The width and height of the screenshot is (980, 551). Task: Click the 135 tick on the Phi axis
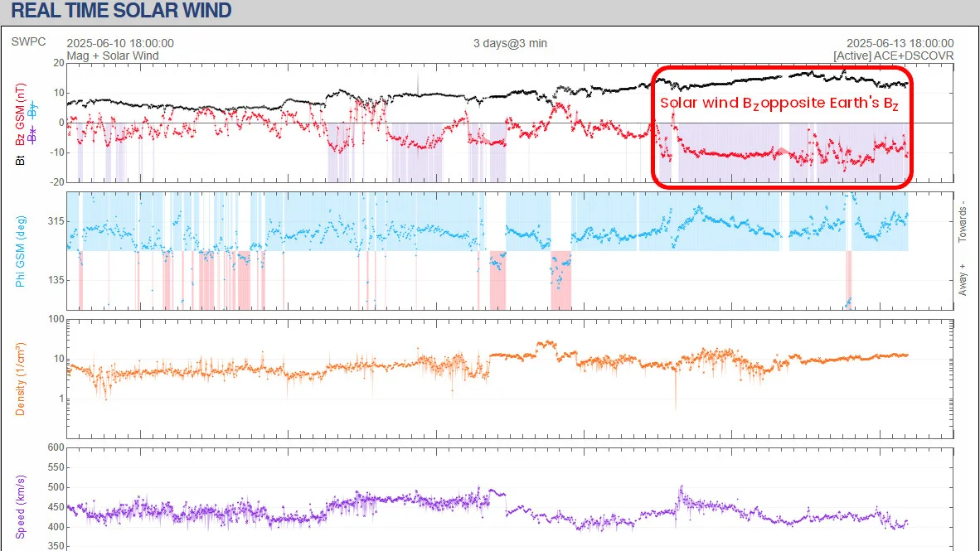[56, 280]
